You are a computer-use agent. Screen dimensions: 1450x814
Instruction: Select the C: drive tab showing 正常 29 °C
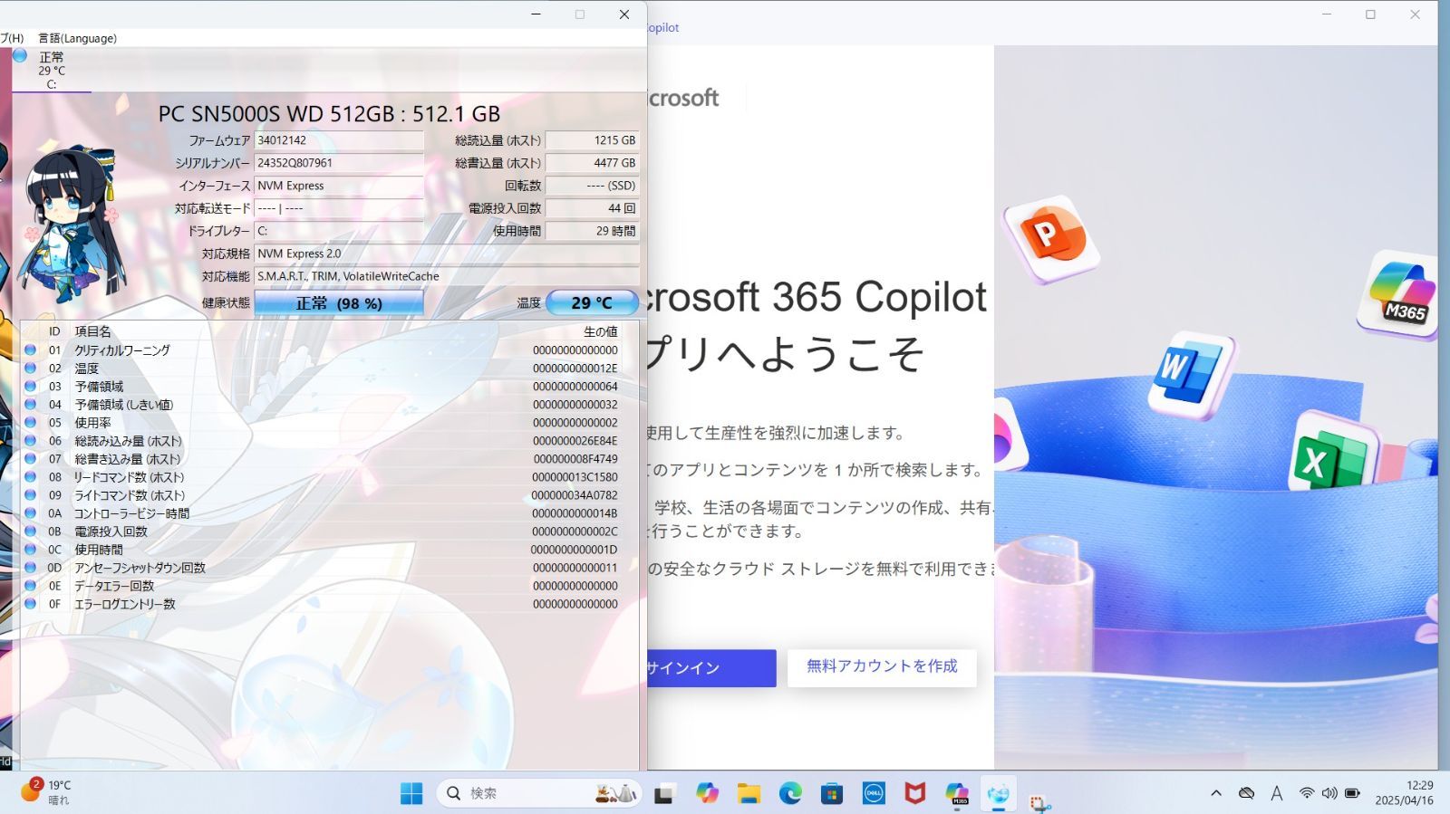(x=52, y=71)
